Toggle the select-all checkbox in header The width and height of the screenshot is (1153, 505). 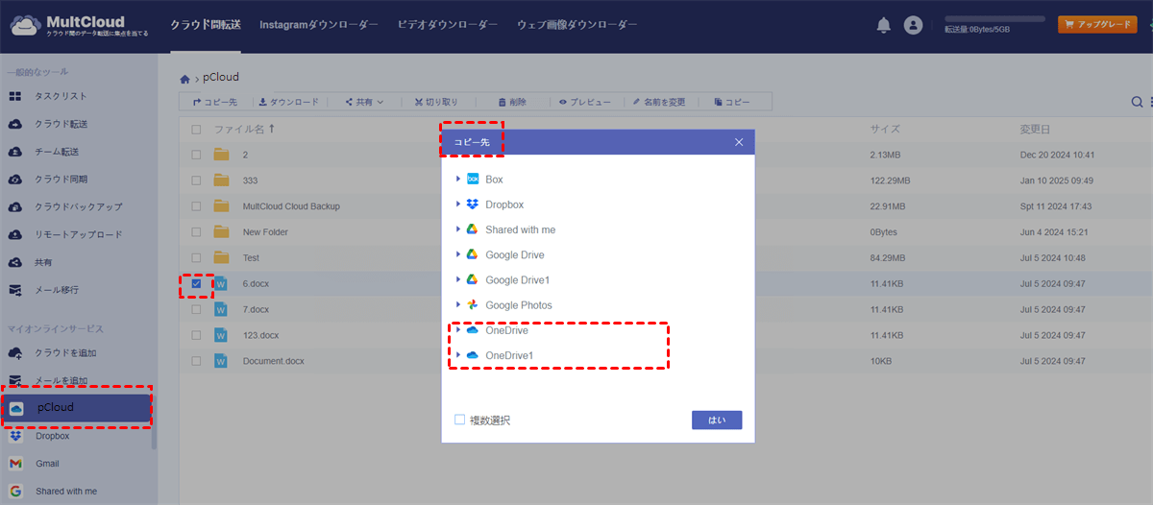[x=196, y=130]
